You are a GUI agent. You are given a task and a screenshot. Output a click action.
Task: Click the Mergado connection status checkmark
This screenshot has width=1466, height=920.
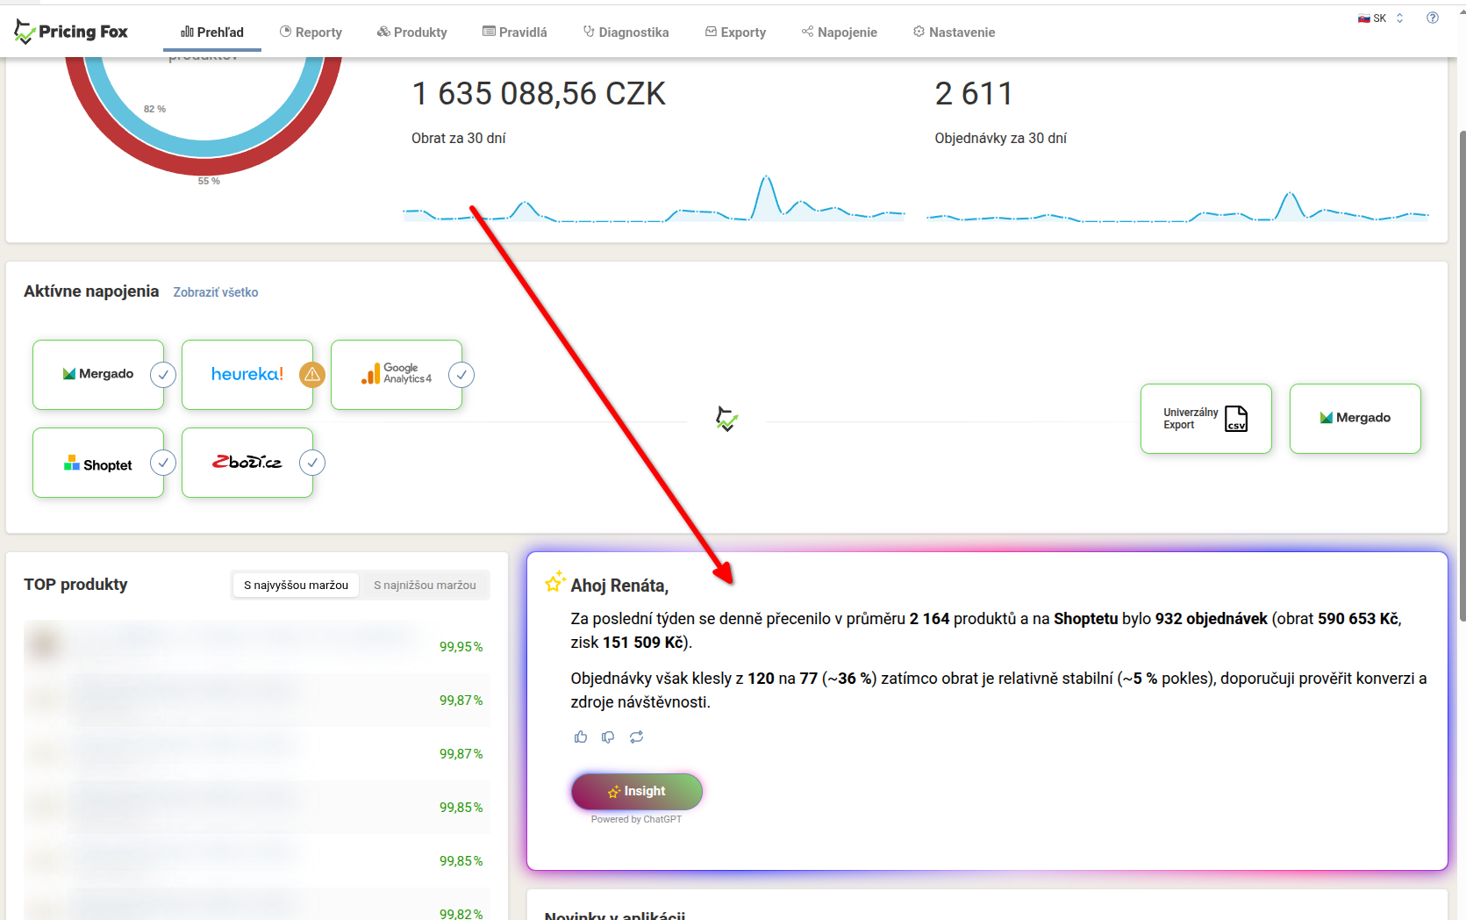(x=163, y=375)
